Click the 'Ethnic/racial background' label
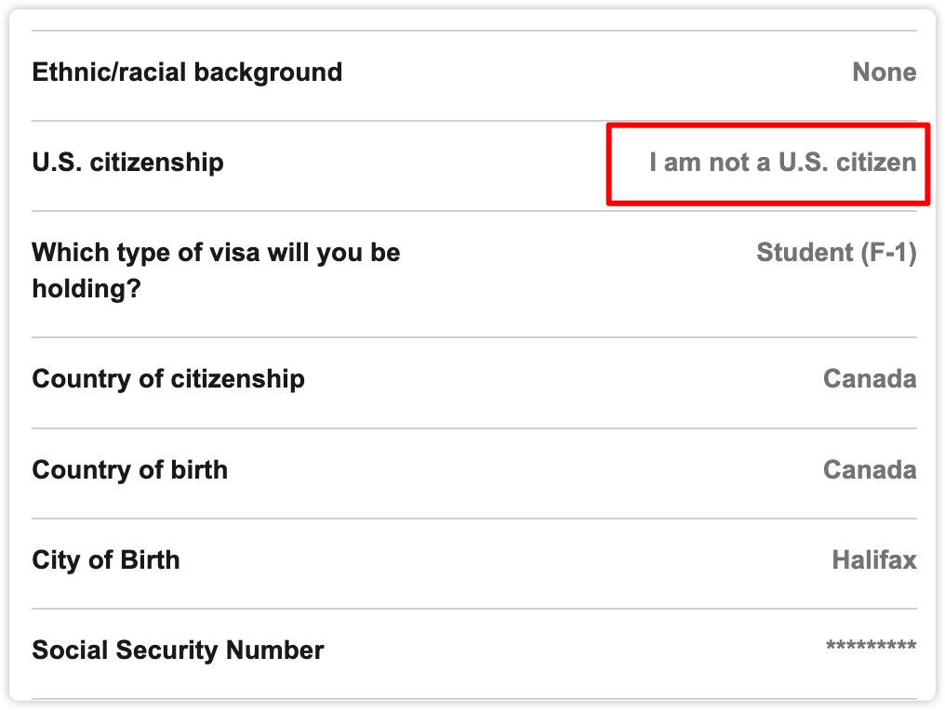945x710 pixels. click(187, 72)
